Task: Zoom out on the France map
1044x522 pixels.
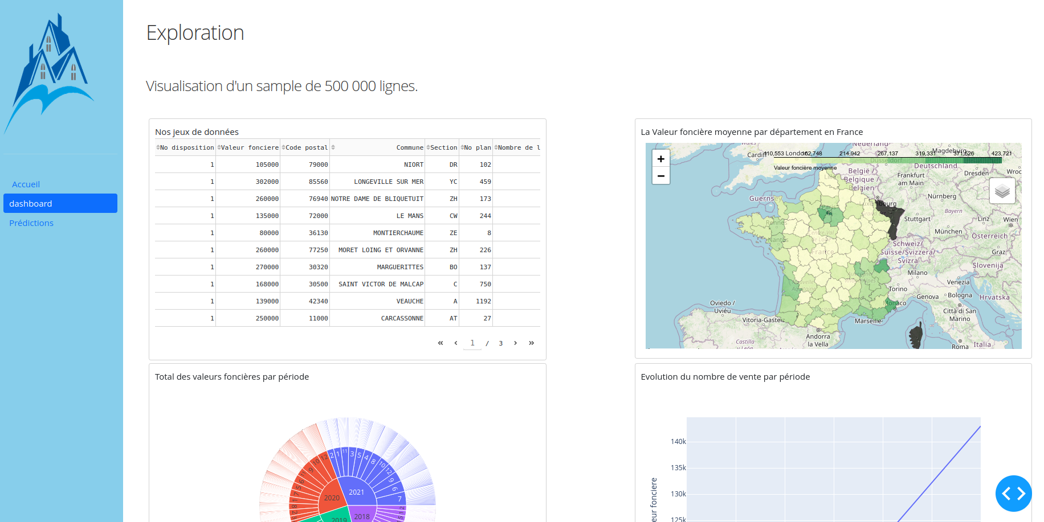Action: [660, 176]
